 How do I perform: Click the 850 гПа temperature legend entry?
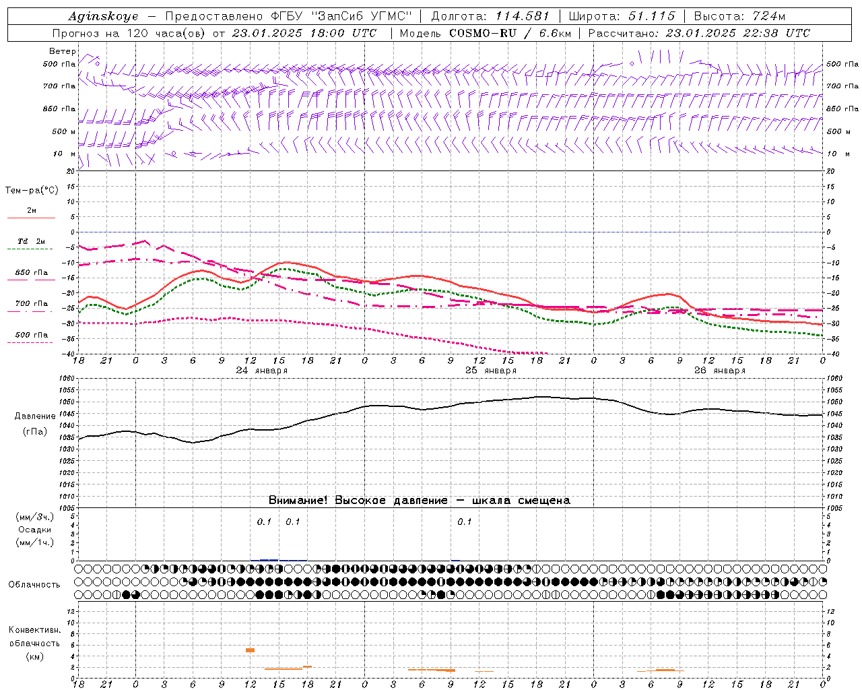click(32, 273)
